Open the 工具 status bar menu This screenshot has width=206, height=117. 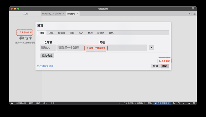click(x=53, y=103)
